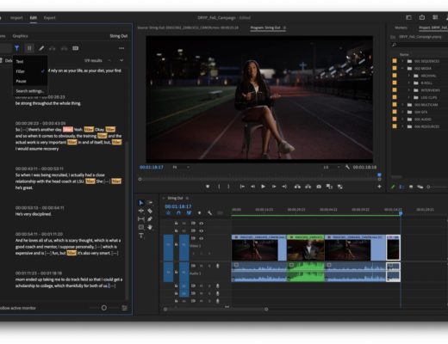The image size is (448, 344).
Task: Open the three-dot transcript options menu
Action: point(121,48)
